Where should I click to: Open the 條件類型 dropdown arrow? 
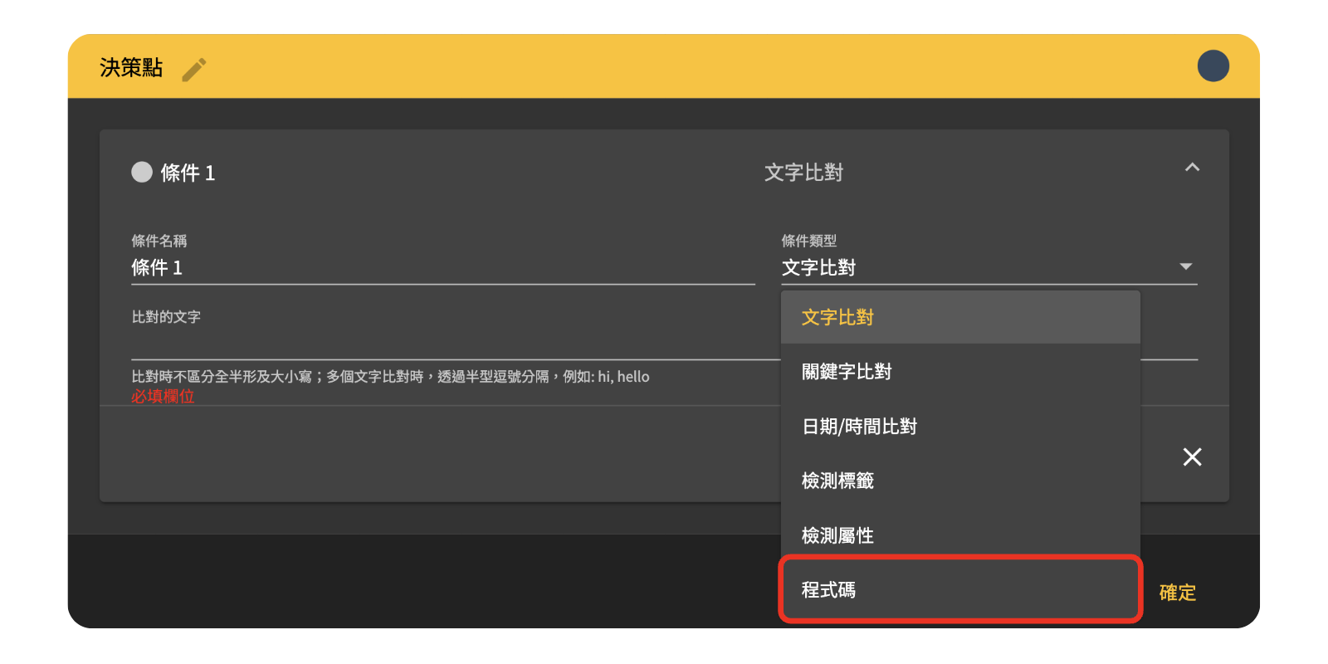tap(1185, 266)
